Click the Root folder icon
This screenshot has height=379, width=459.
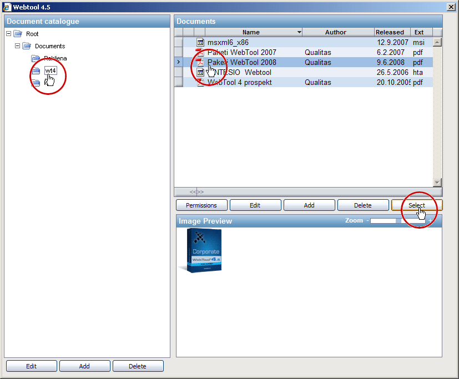[18, 34]
